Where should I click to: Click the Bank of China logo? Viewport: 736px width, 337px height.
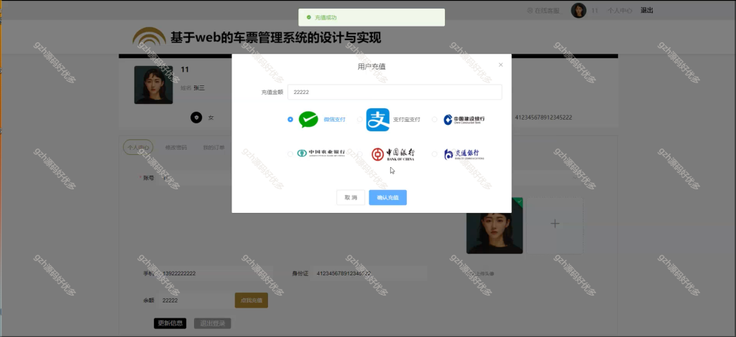tap(393, 154)
